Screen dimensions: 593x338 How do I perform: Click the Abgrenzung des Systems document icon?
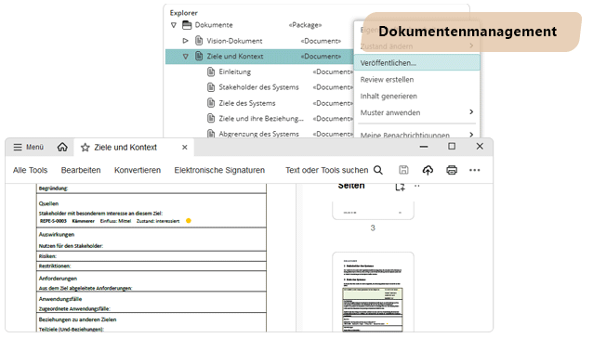pos(211,134)
